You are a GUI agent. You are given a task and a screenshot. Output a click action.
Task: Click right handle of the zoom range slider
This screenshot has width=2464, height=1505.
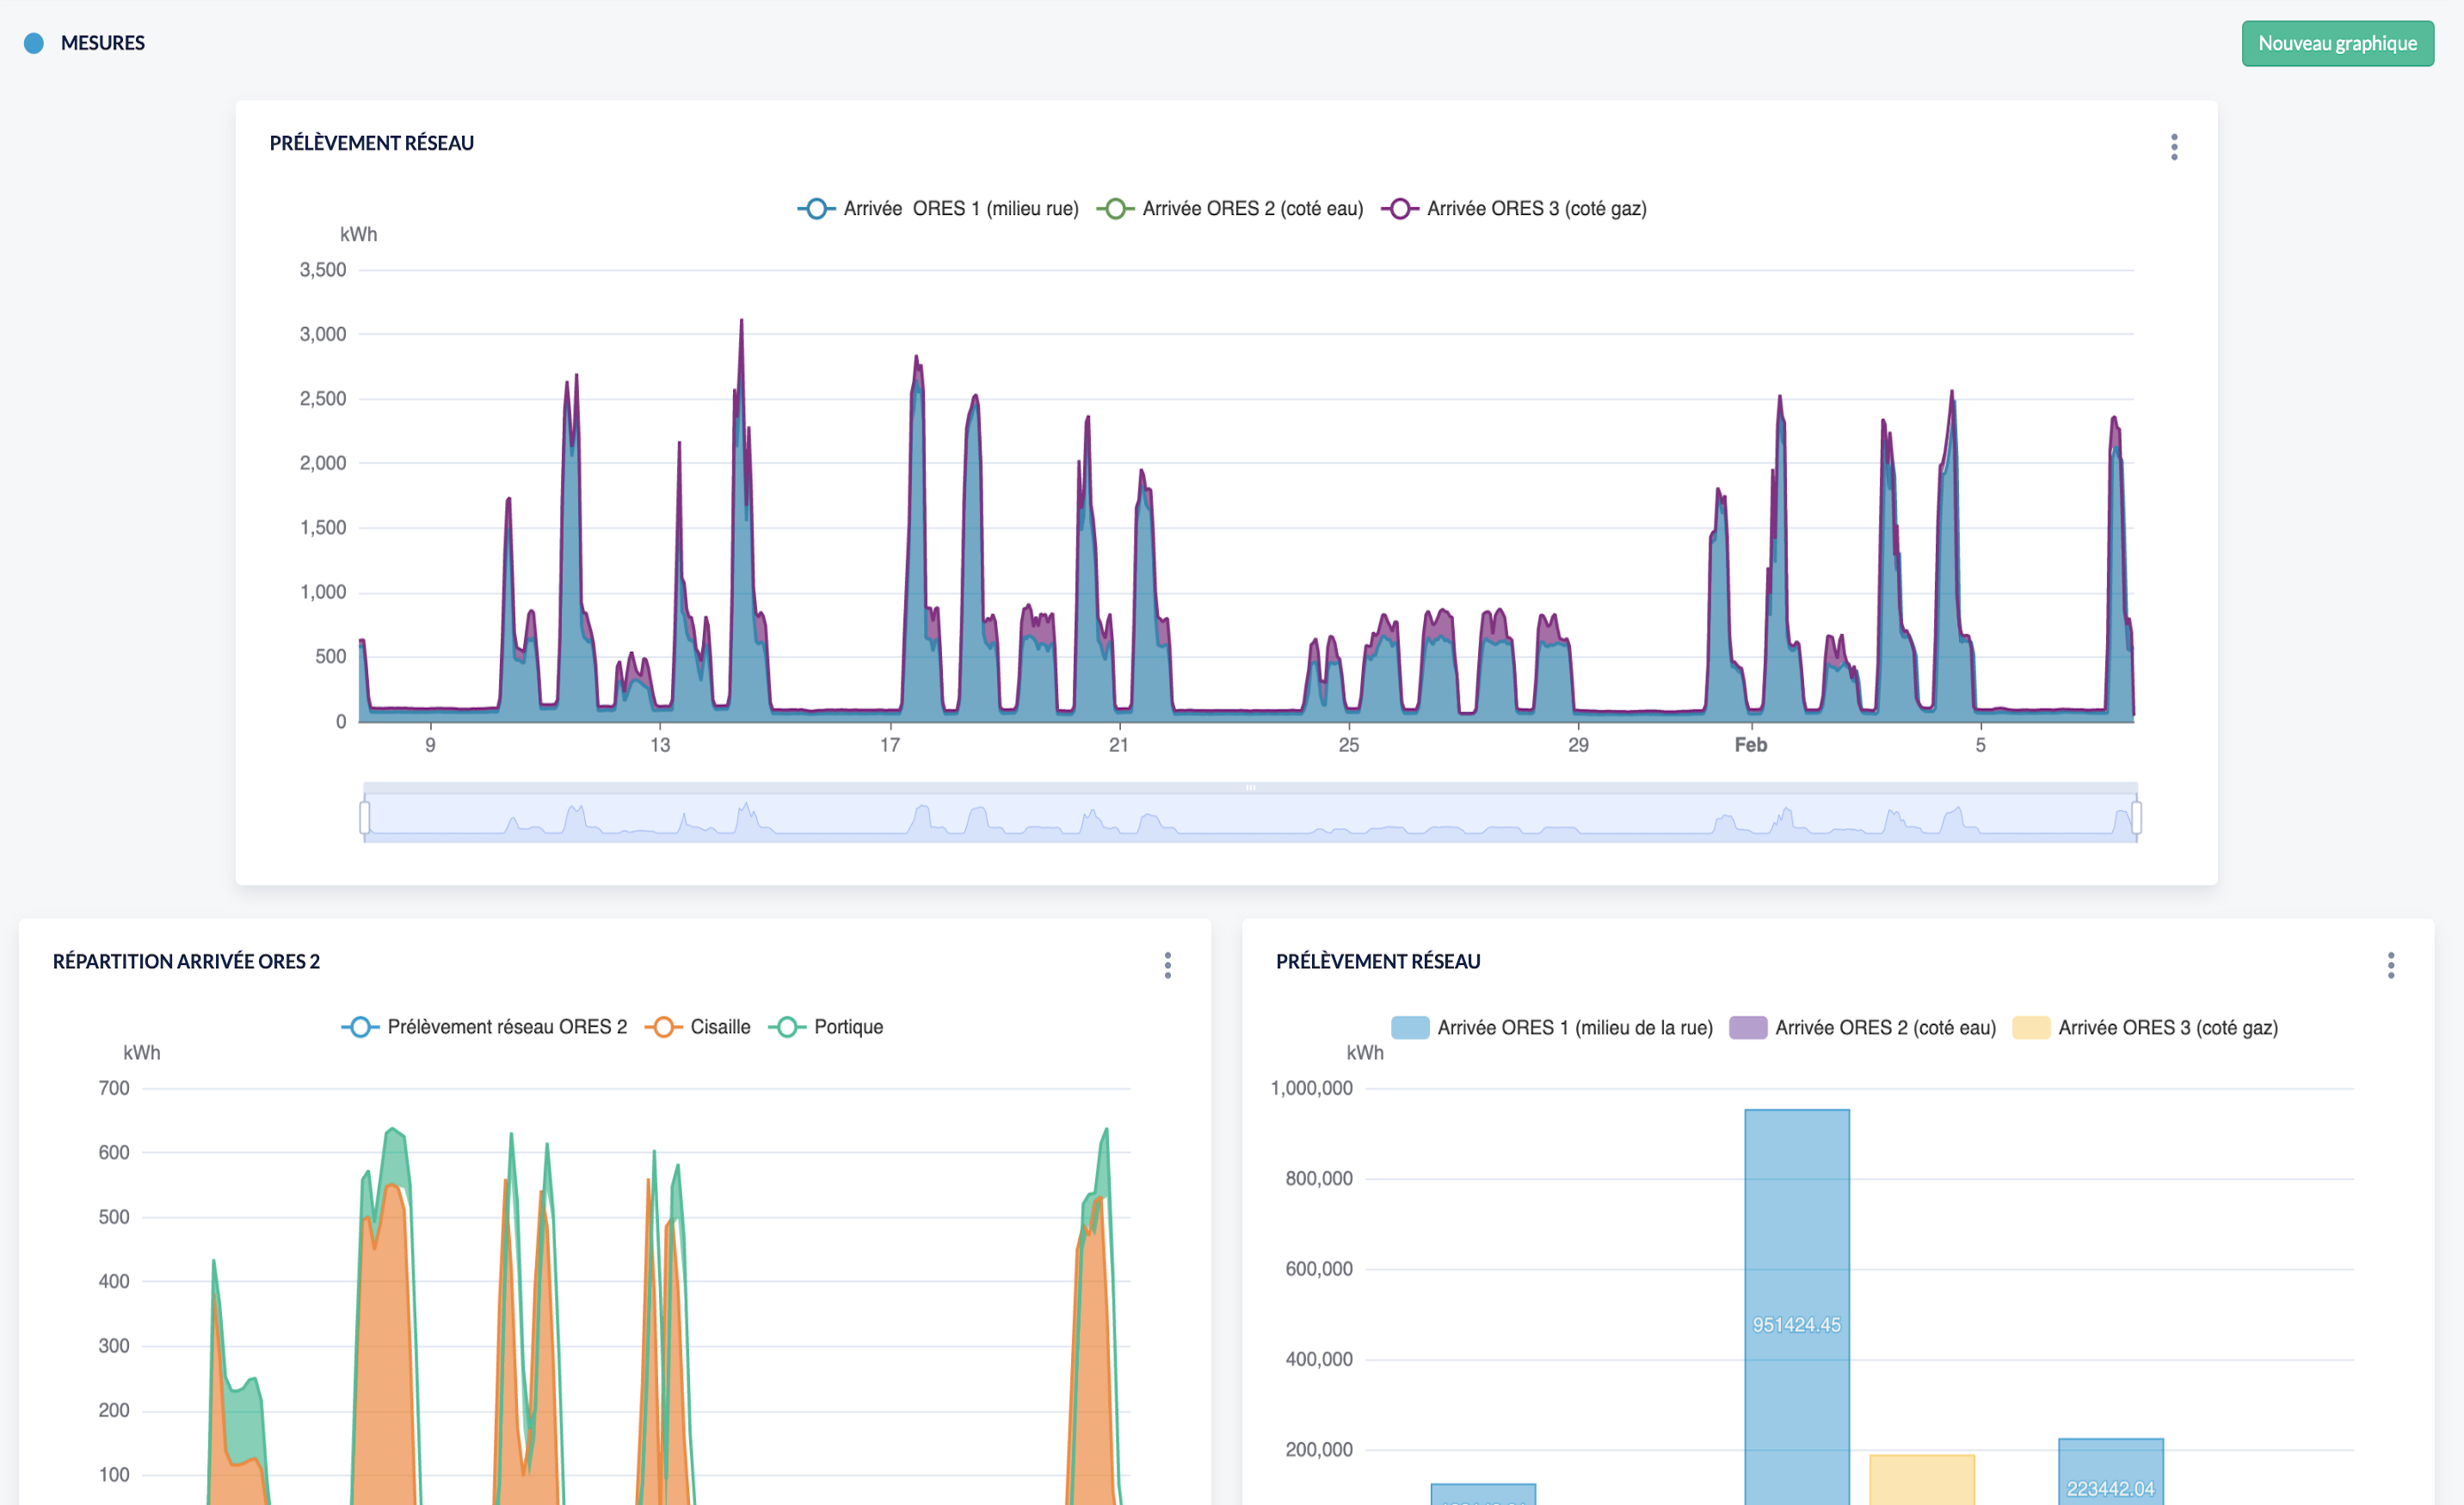click(x=2136, y=818)
